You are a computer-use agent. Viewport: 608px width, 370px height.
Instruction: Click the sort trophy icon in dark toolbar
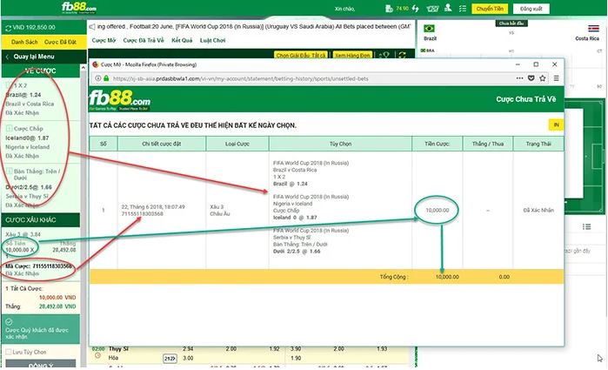[x=384, y=55]
